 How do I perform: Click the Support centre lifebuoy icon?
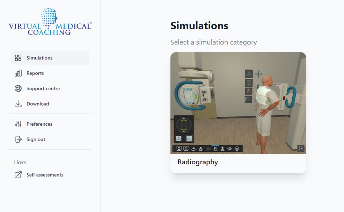click(18, 88)
